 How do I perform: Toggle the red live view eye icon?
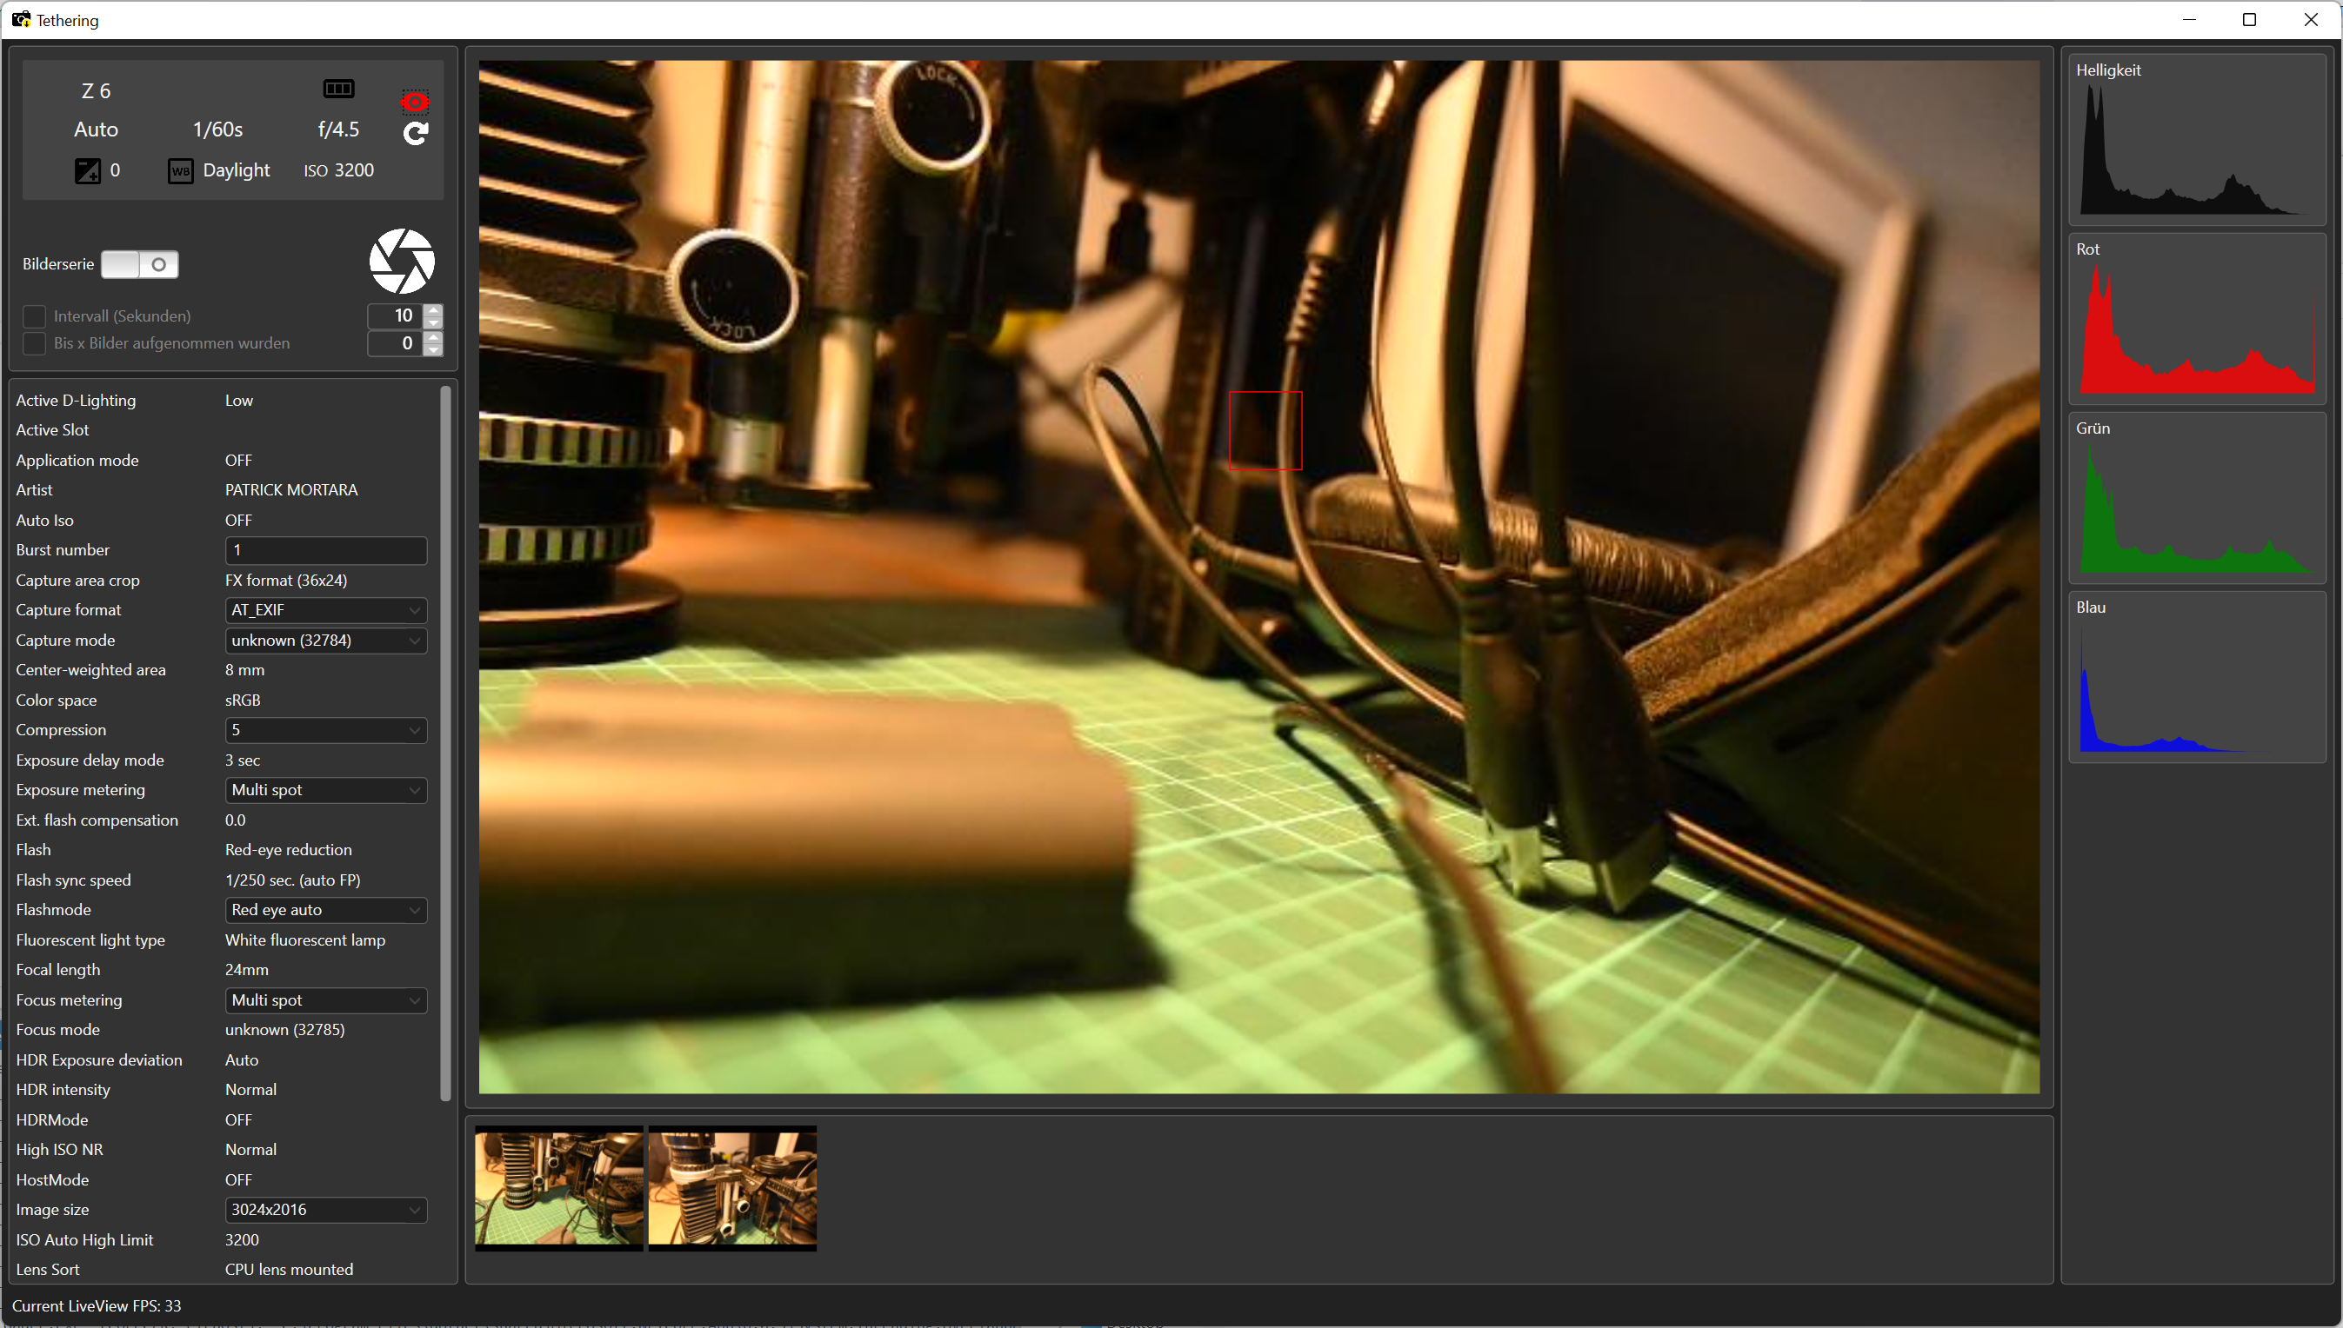[416, 103]
